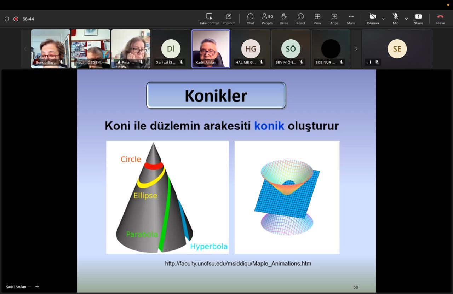Click the 3D cone and plane figure
Image resolution: width=453 pixels, height=294 pixels.
tap(287, 197)
